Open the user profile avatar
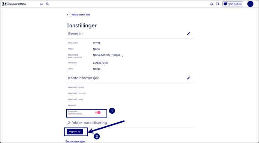The width and height of the screenshot is (259, 143). coord(250,4)
